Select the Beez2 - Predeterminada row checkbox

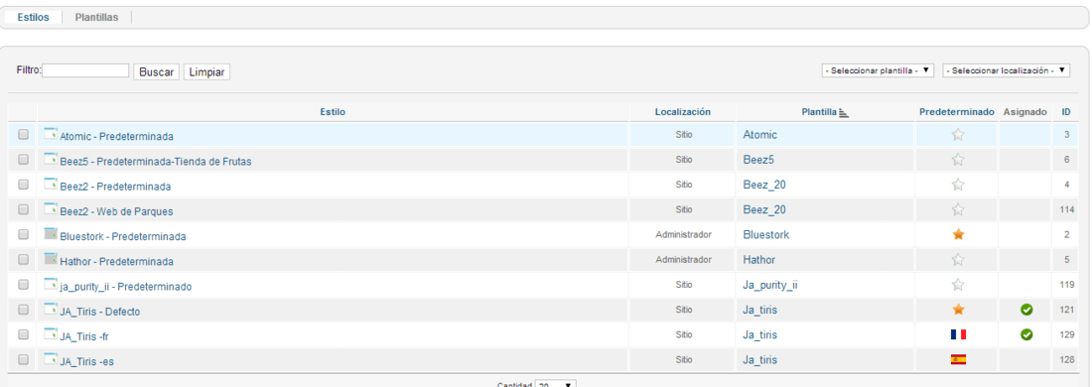coord(23,185)
